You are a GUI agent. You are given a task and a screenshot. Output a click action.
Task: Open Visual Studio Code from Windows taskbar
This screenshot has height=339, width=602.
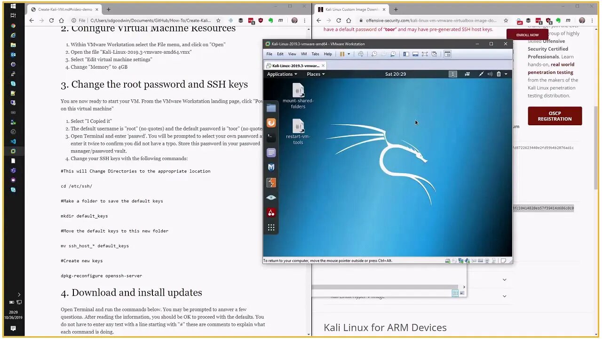[13, 141]
